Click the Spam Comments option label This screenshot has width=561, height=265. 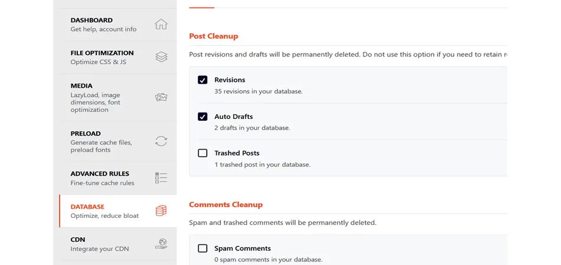tap(243, 249)
